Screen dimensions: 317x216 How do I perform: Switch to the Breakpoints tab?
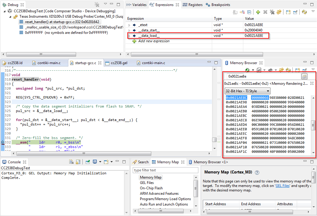pos(218,5)
